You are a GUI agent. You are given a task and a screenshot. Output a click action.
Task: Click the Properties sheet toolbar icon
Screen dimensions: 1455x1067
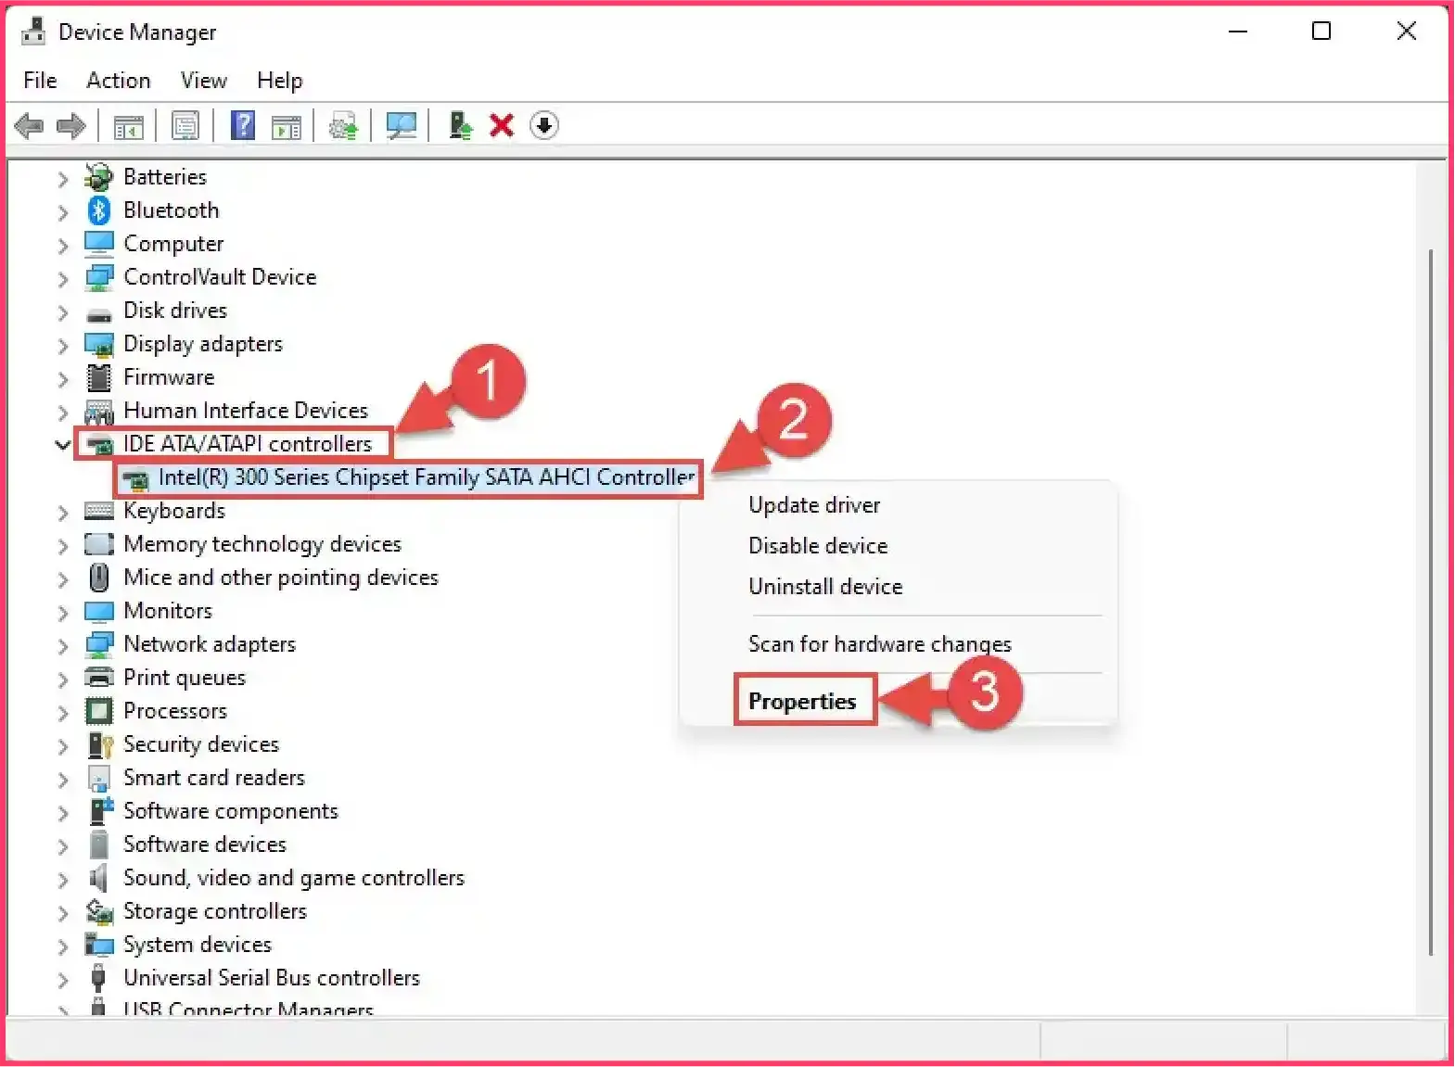point(185,126)
